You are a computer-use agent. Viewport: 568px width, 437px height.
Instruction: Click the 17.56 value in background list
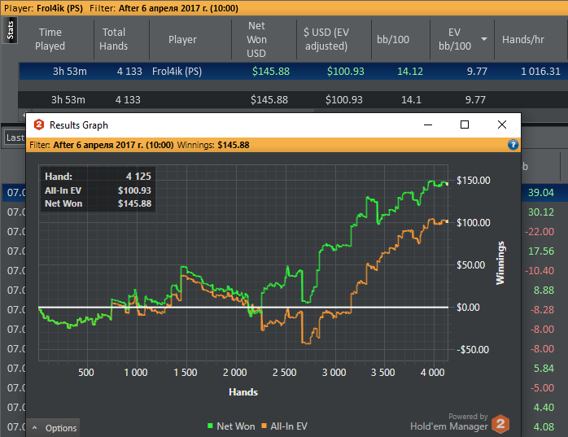tap(541, 251)
